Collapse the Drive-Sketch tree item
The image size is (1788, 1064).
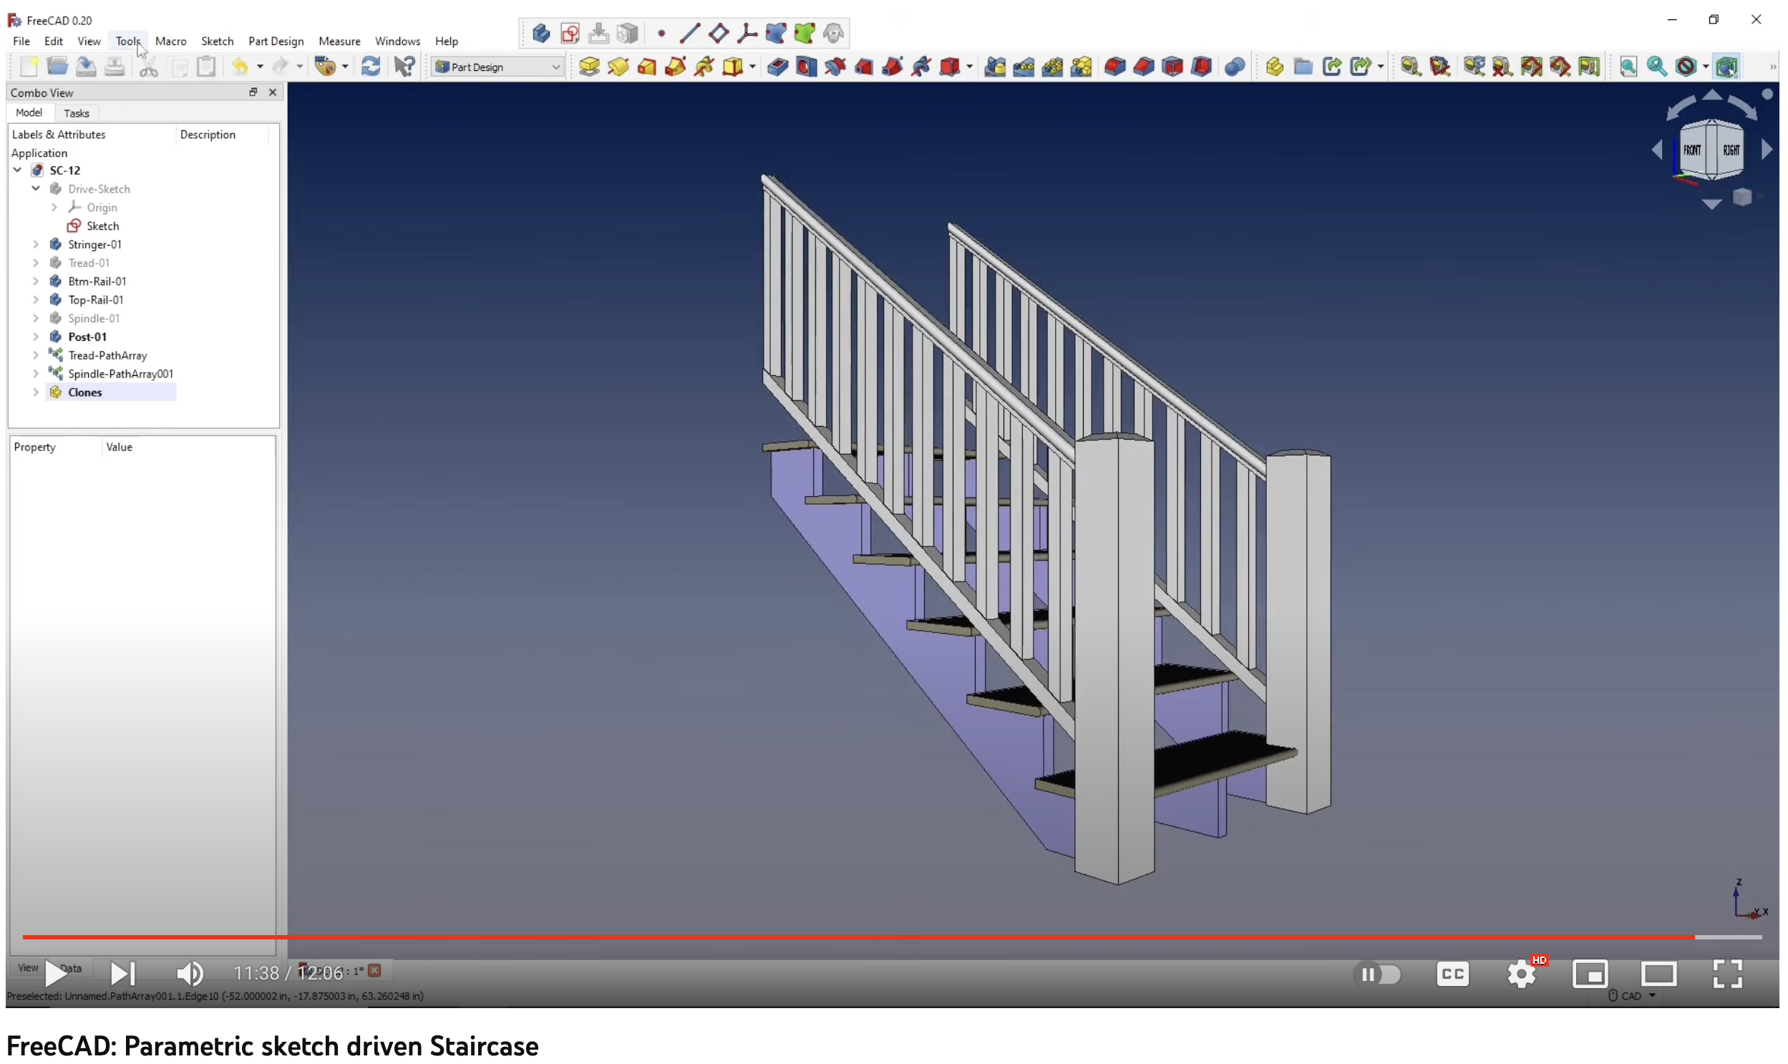(x=36, y=188)
